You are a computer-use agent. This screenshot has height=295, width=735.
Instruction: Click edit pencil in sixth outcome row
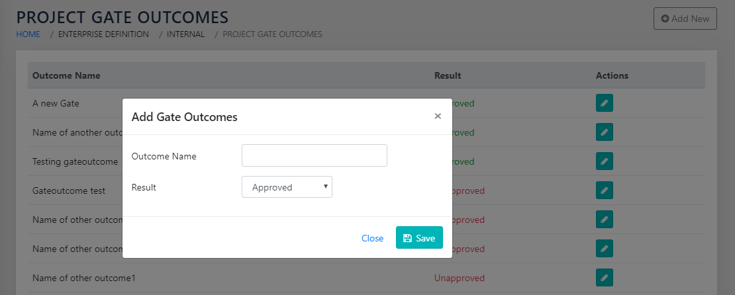tap(604, 249)
